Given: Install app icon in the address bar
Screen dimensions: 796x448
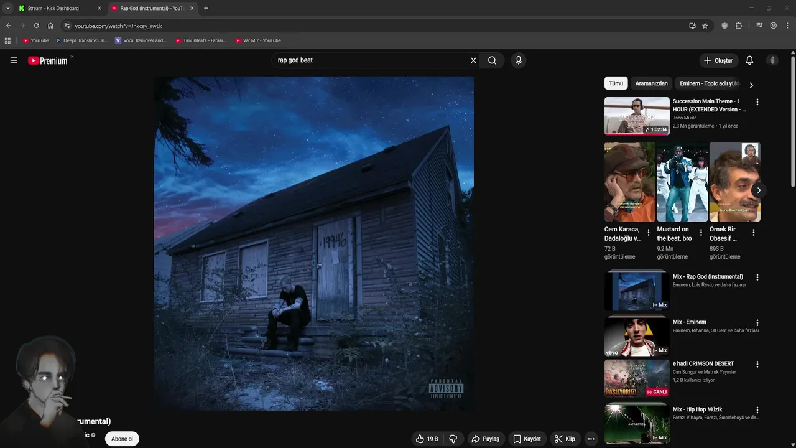Looking at the screenshot, I should click(x=692, y=26).
